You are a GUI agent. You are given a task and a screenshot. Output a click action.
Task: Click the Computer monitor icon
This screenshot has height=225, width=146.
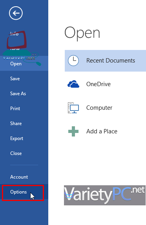click(73, 108)
